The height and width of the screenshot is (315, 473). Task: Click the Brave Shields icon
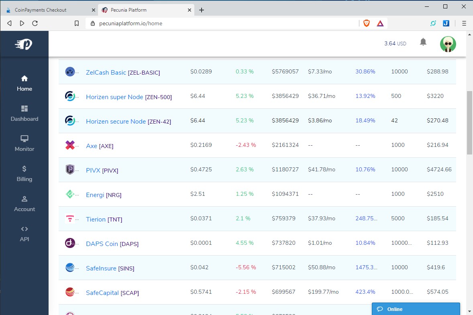[367, 23]
